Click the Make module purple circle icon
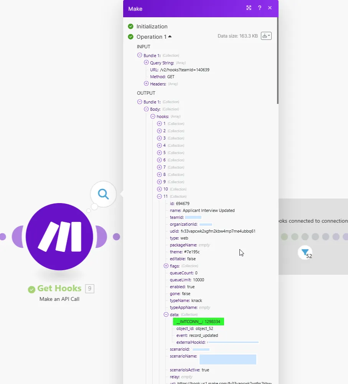The image size is (348, 384). [59, 236]
